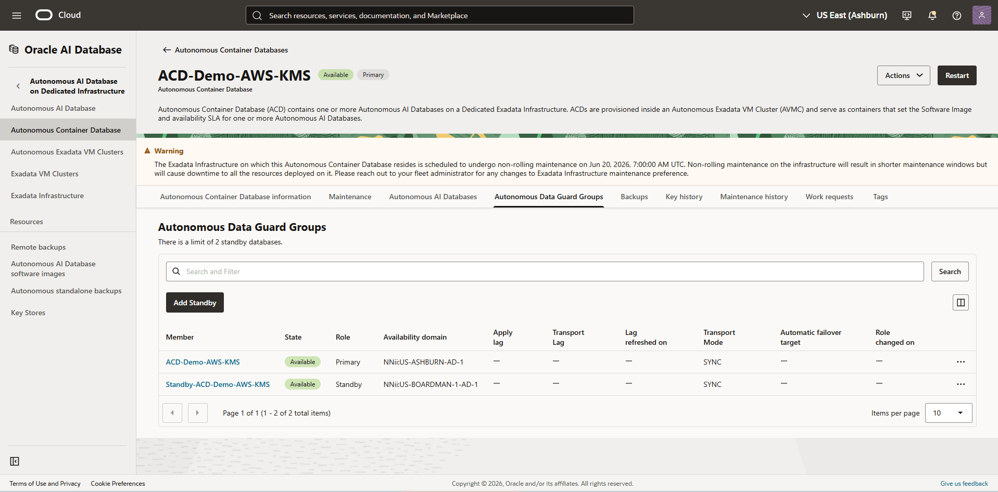Open the user profile avatar menu
Image resolution: width=998 pixels, height=492 pixels.
point(982,15)
